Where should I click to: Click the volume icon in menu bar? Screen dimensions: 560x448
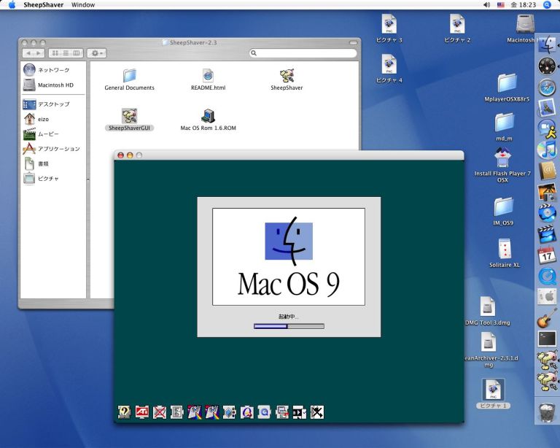tap(486, 4)
